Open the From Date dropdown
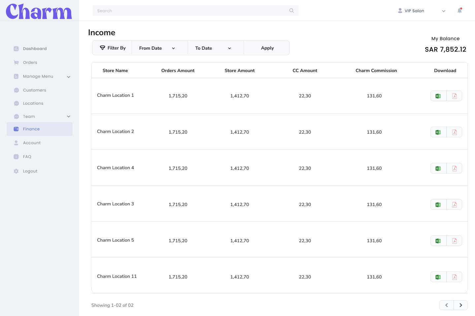Image resolution: width=475 pixels, height=316 pixels. [x=160, y=48]
